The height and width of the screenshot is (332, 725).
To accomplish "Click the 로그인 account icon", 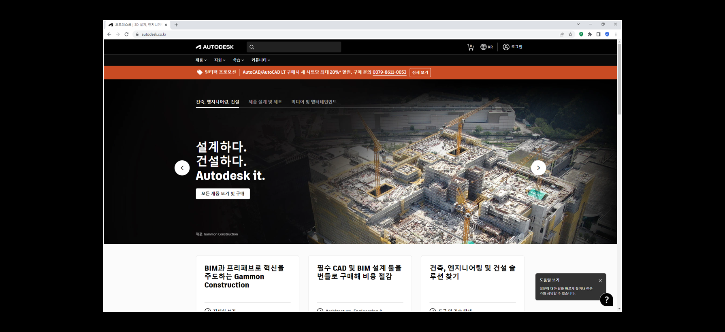I will point(506,47).
